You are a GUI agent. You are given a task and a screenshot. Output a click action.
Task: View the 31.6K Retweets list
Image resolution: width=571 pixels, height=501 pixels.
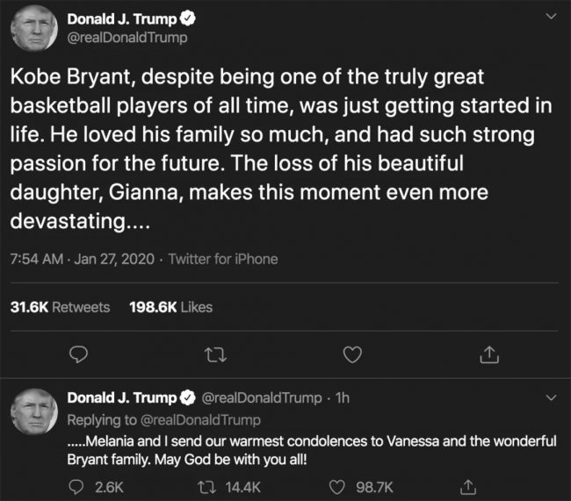[60, 307]
